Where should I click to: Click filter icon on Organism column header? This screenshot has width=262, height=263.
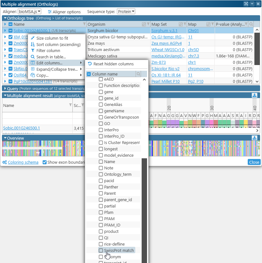tap(148, 24)
